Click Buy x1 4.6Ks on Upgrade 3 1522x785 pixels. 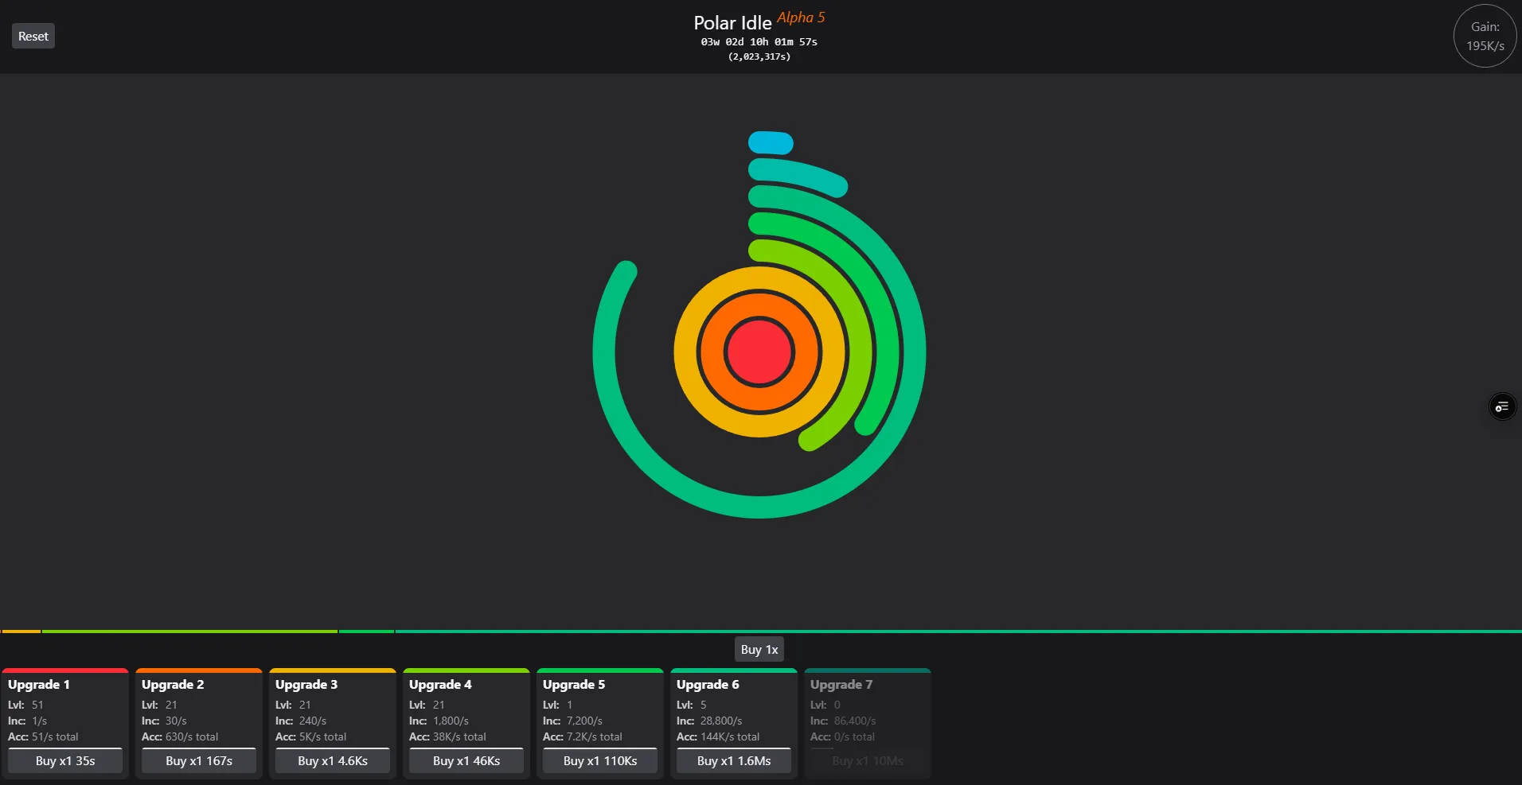point(332,760)
